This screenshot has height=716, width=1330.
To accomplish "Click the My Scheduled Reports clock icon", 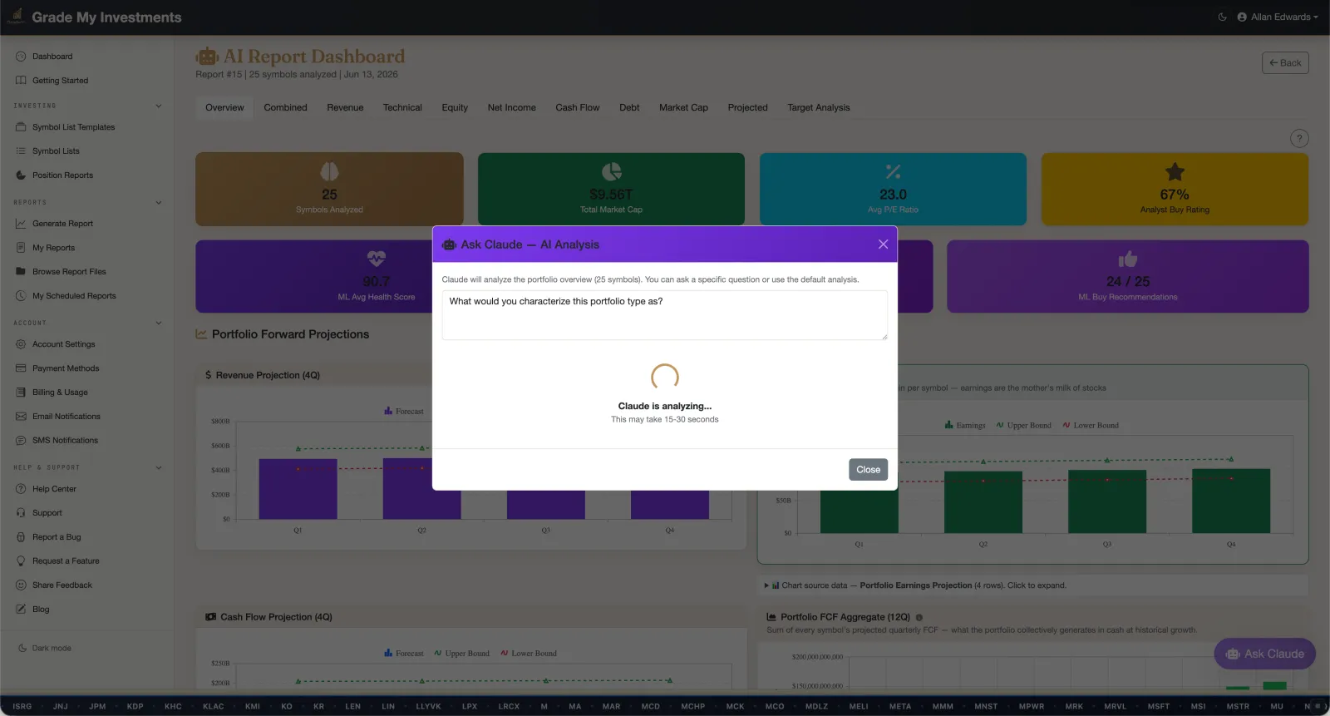I will click(x=21, y=296).
